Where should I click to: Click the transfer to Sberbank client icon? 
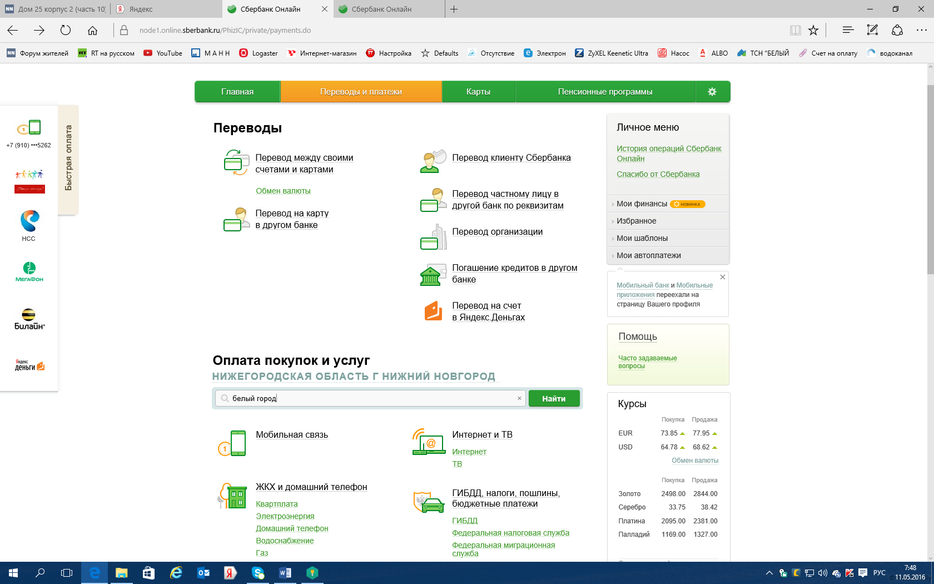coord(433,161)
